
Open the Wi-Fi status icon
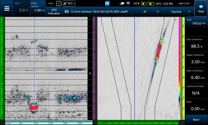128,3
